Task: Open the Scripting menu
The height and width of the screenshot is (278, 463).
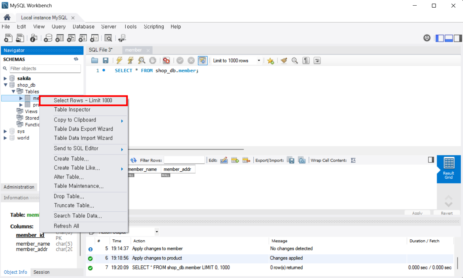Action: [x=154, y=27]
